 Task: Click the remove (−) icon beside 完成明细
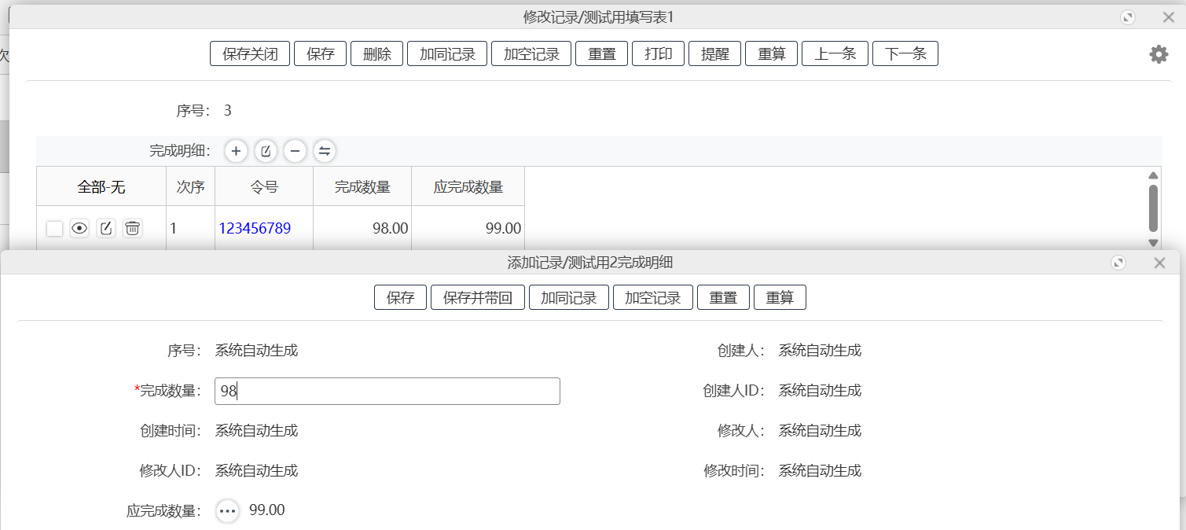[295, 151]
